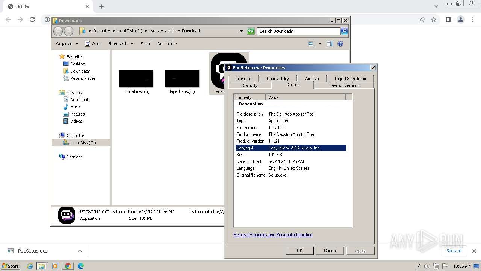
Task: Select Downloads under Favorites
Action: (80, 71)
